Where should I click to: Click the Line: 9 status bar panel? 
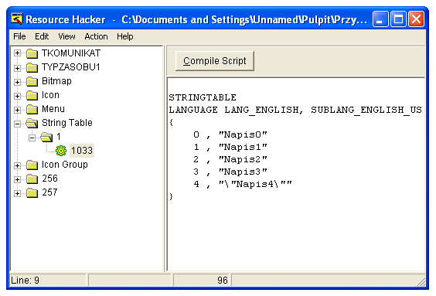pos(48,281)
